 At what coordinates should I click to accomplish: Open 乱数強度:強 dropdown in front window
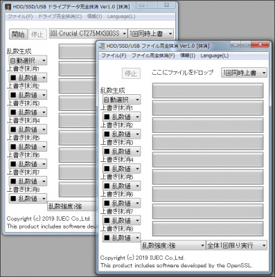point(173,245)
